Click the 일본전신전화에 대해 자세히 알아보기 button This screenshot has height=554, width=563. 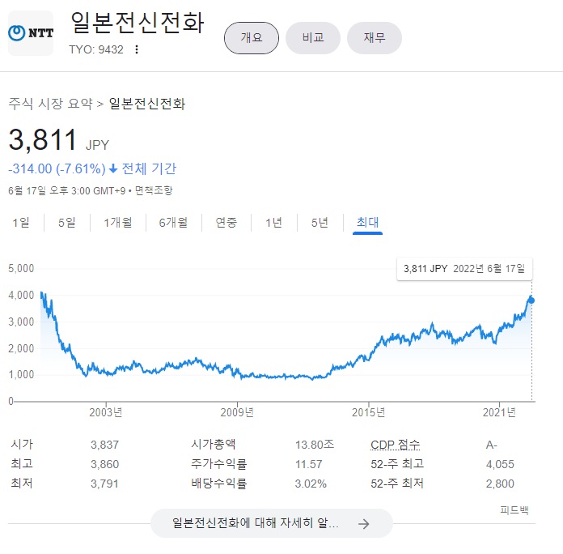(271, 524)
